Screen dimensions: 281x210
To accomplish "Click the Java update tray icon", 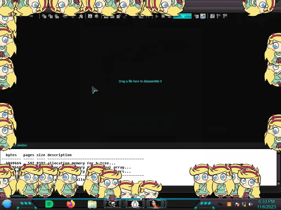I will click(229, 204).
